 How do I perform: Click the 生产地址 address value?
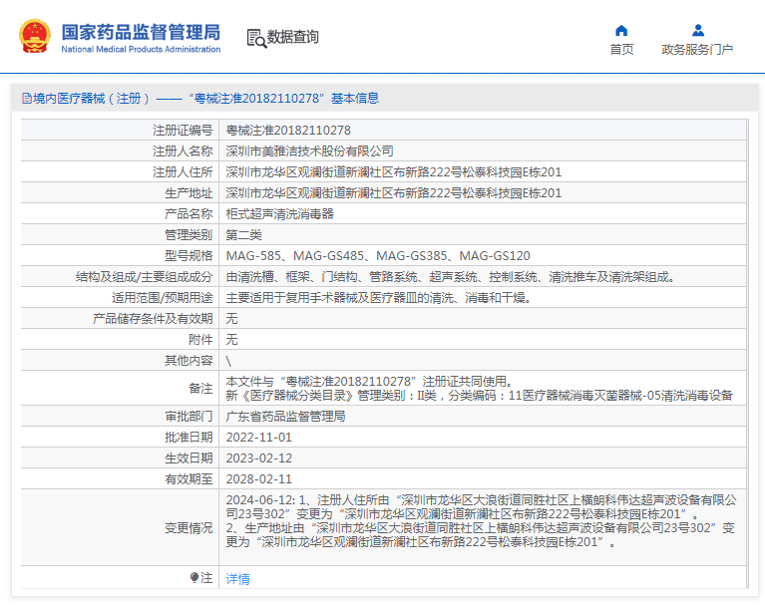click(x=393, y=193)
